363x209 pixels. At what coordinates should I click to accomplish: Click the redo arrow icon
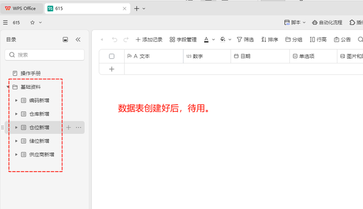pos(126,40)
